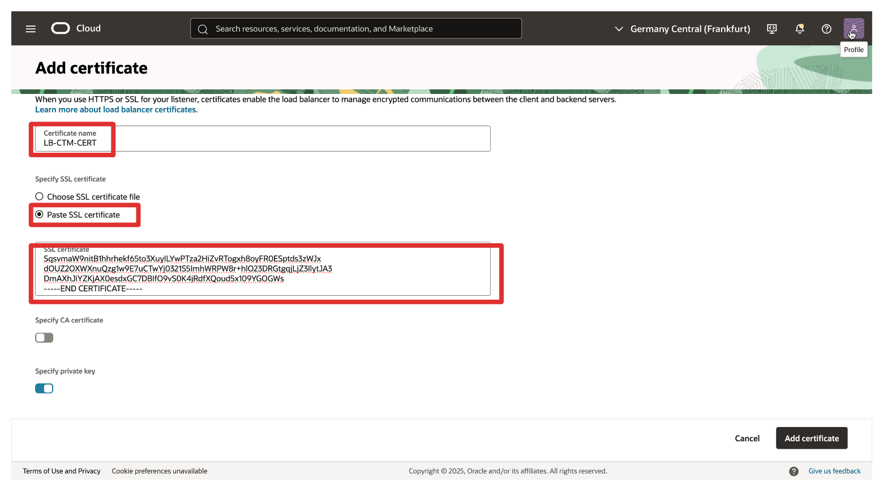Open the help question mark icon
Screen dimensions: 883x491
[826, 29]
